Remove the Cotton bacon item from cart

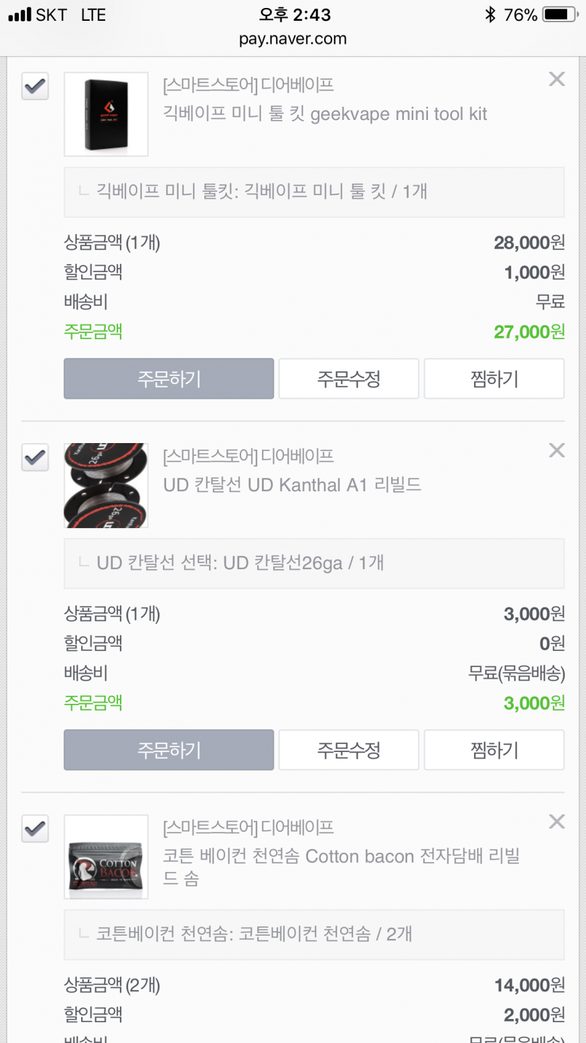pos(557,822)
